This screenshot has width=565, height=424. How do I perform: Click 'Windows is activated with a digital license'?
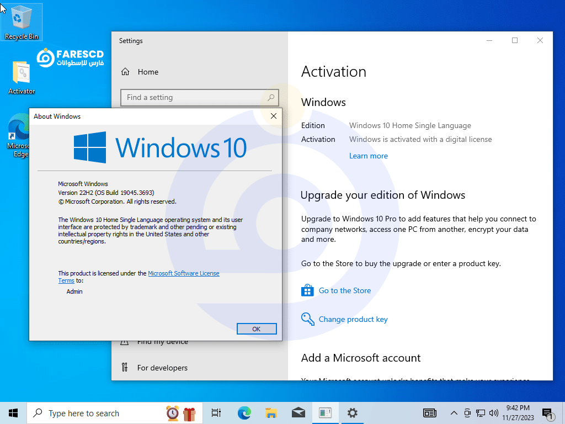[x=420, y=139]
